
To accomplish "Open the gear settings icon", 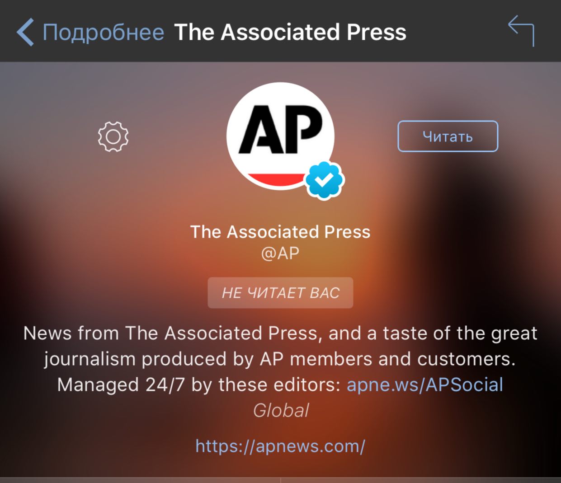I will click(x=113, y=136).
